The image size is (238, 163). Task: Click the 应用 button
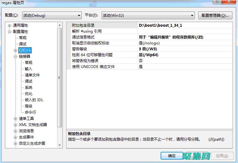coord(222,156)
